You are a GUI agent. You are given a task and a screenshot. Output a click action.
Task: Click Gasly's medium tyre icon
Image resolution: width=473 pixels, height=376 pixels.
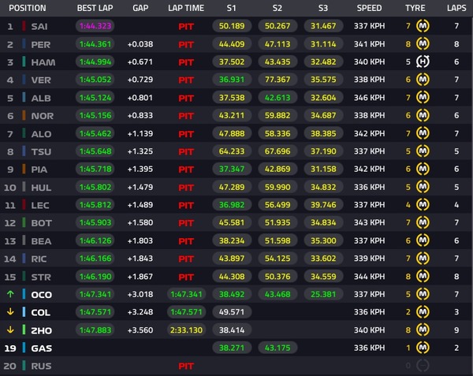tap(423, 348)
